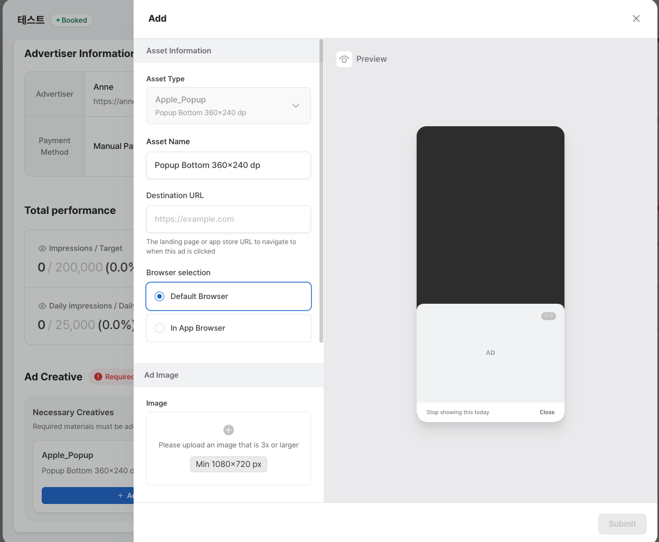The height and width of the screenshot is (542, 659).
Task: Click Stop showing this today link
Action: coord(458,412)
